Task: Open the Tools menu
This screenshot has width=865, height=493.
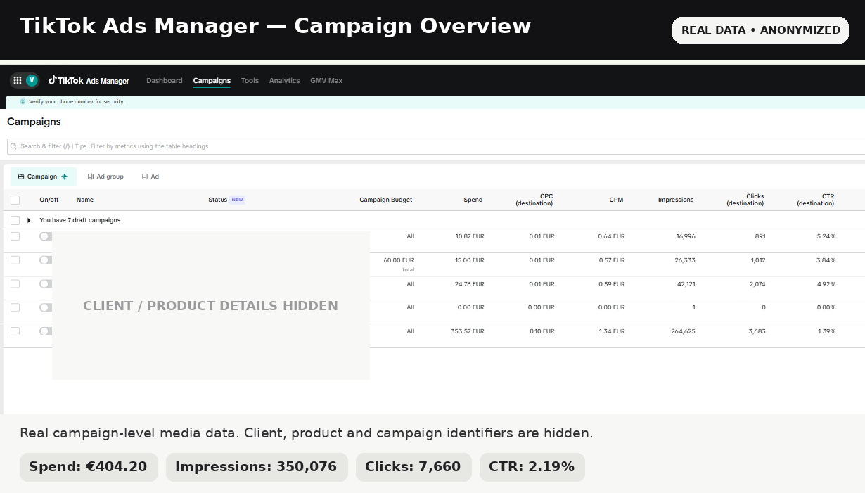Action: [x=250, y=81]
